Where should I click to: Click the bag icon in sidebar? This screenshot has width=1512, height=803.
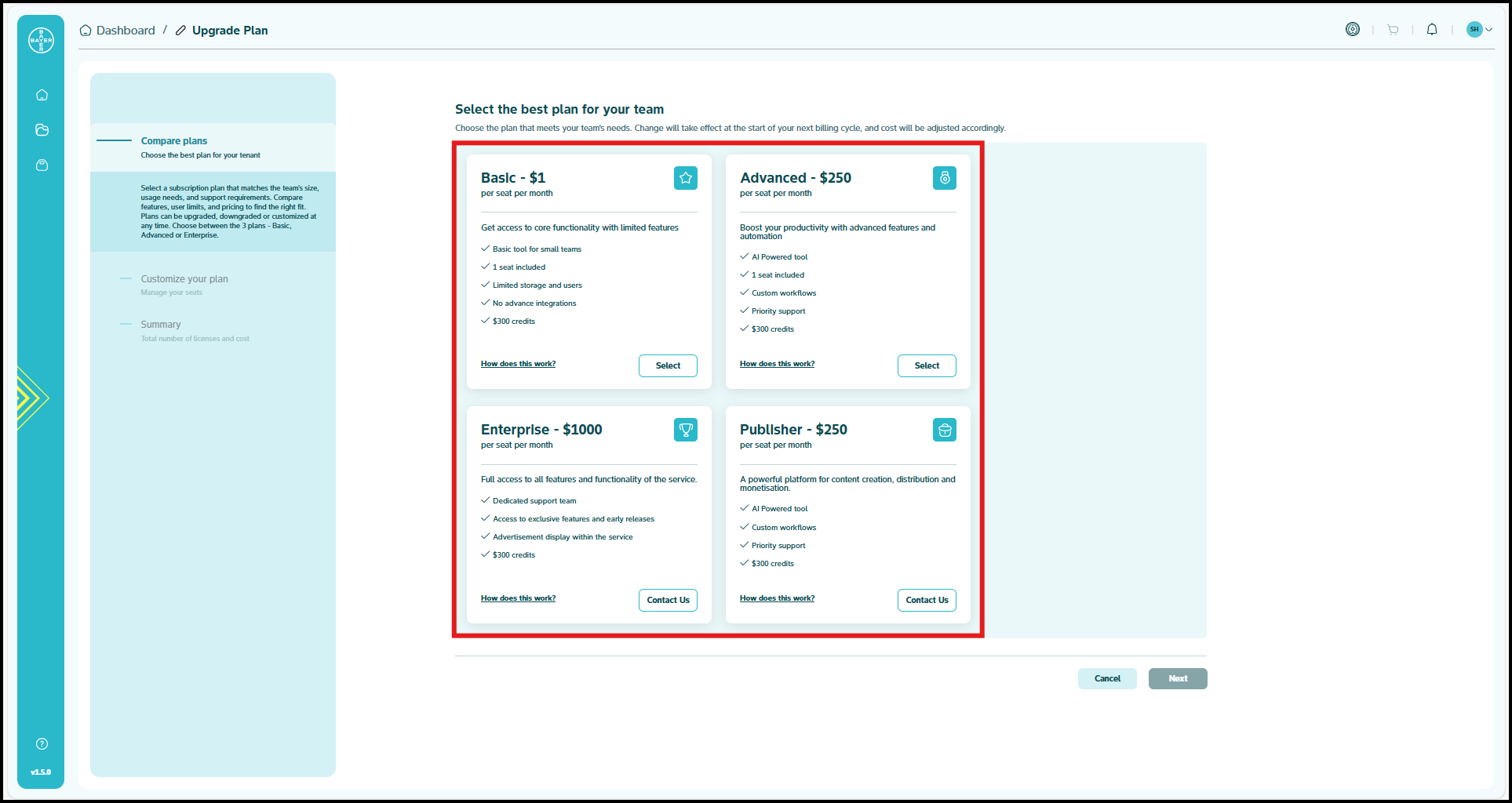pos(42,165)
